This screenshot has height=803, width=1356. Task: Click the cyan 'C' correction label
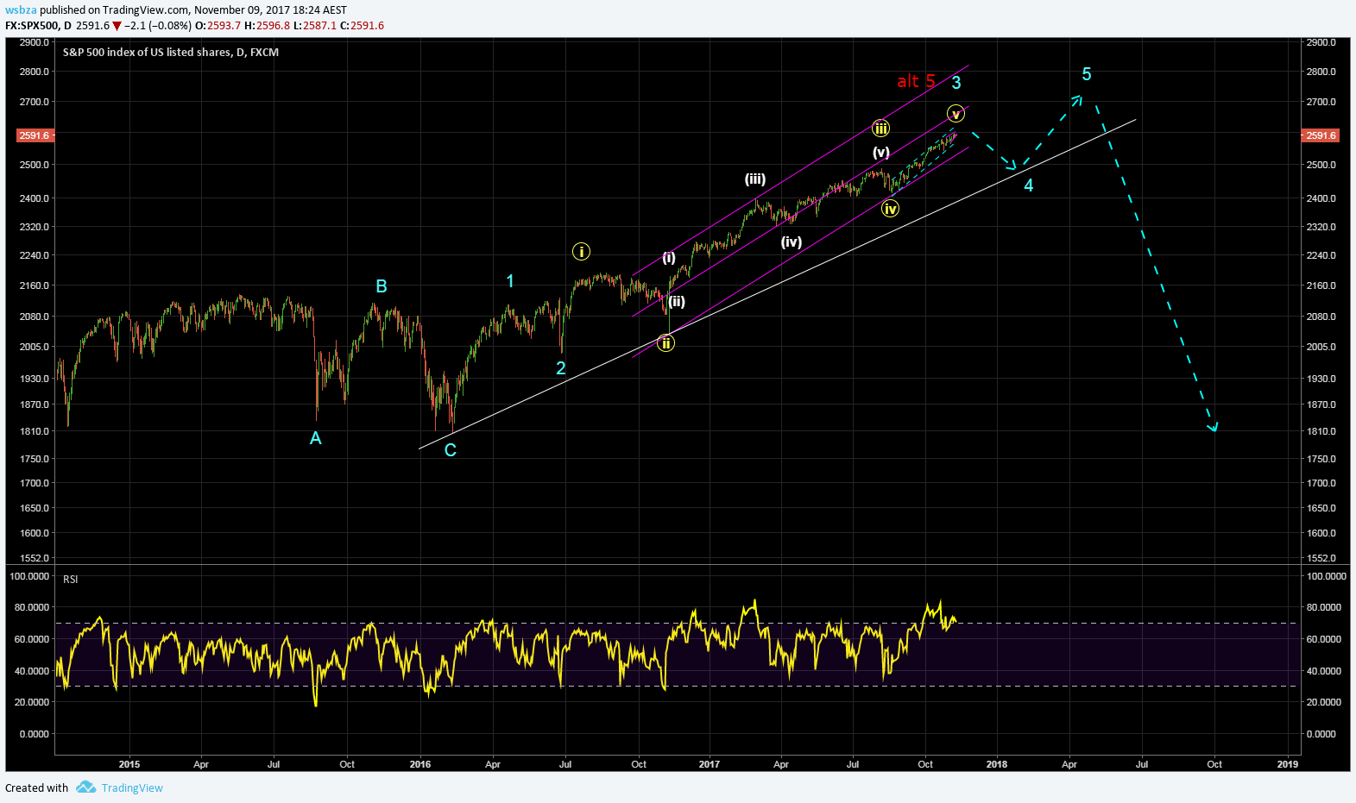coord(451,450)
